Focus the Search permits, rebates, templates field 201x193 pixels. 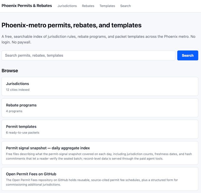point(88,55)
